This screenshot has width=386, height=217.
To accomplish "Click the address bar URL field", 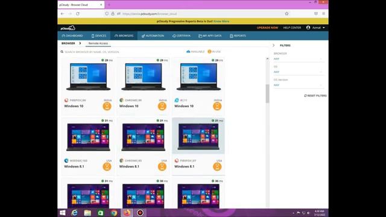I will 197,14.
